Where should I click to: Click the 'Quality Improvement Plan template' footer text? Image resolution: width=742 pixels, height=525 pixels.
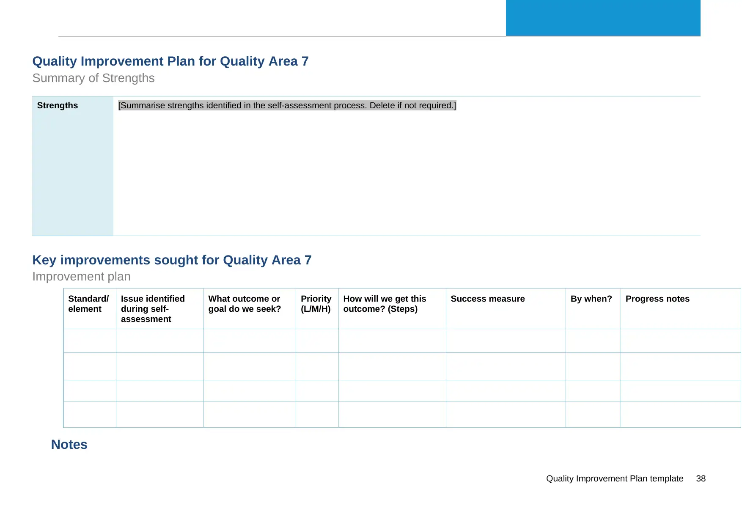tap(615, 478)
